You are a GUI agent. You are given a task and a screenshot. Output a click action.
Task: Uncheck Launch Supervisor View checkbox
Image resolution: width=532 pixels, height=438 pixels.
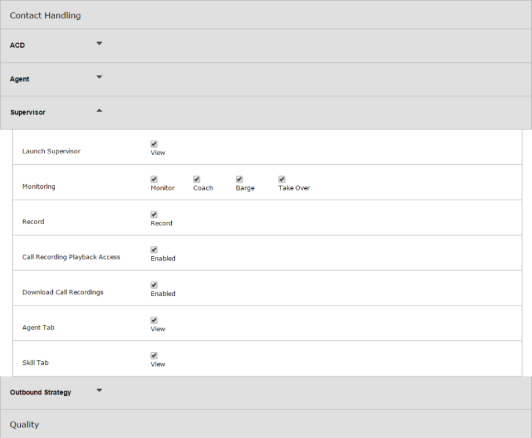click(x=154, y=144)
